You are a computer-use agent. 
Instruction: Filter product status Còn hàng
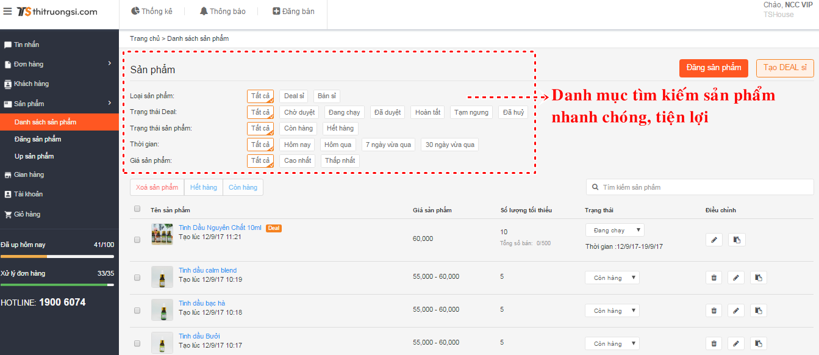click(x=299, y=128)
